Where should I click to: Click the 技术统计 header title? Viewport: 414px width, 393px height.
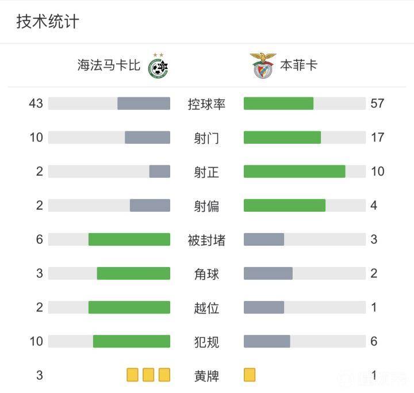pos(48,22)
